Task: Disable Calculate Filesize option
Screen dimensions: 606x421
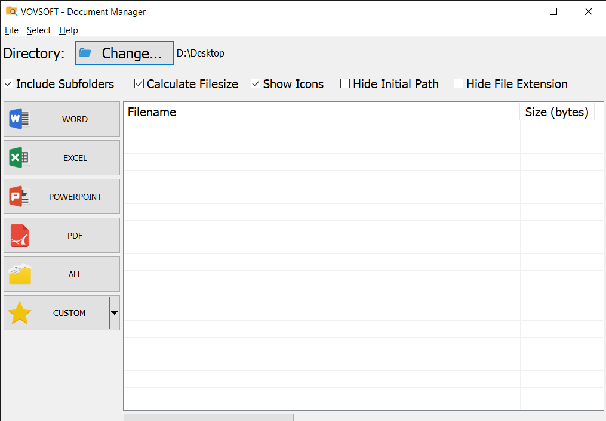Action: [x=139, y=83]
